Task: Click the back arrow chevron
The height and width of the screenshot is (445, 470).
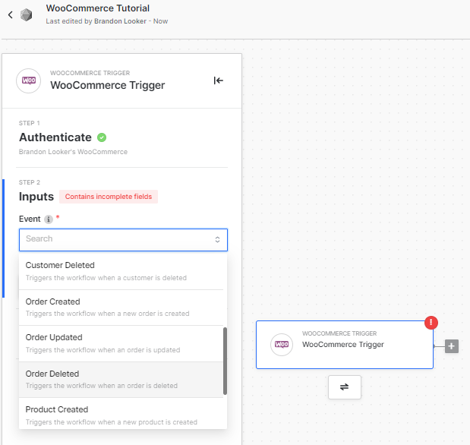Action: [x=10, y=14]
